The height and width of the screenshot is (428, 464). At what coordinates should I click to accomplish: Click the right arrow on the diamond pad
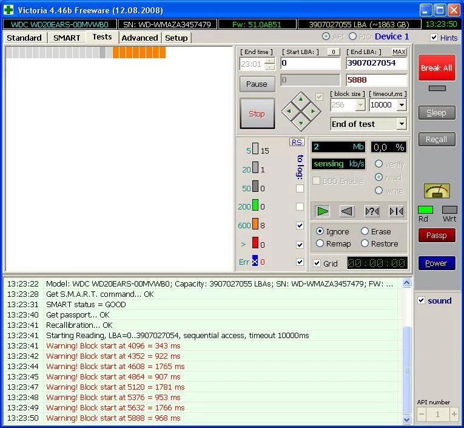point(312,112)
